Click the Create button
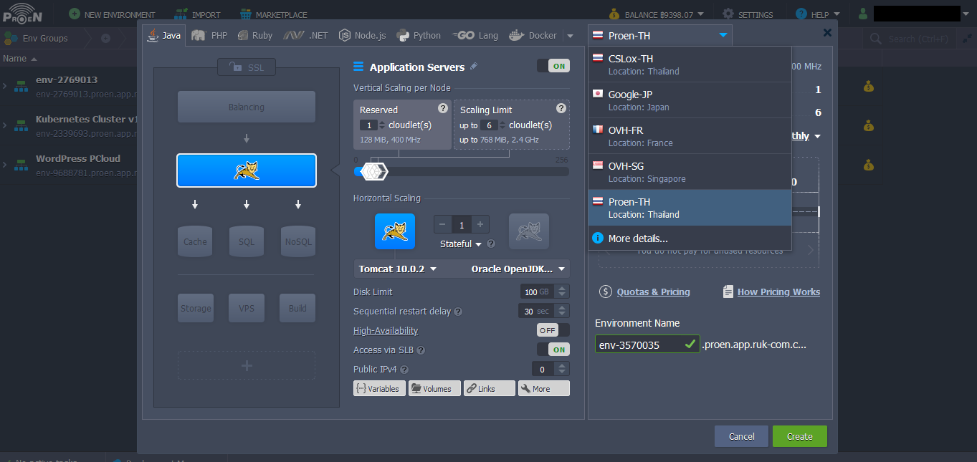 tap(799, 436)
